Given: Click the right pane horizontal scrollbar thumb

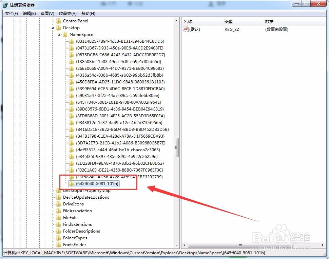Looking at the screenshot, I should pos(240,245).
